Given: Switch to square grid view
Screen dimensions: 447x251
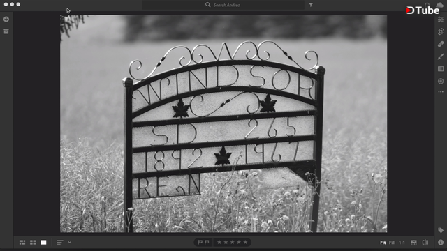Looking at the screenshot, I should pos(33,242).
